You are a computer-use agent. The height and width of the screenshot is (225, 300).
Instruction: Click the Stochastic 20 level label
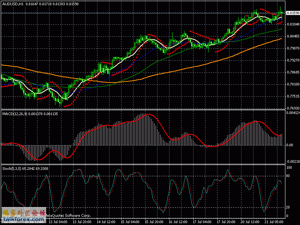(x=288, y=207)
